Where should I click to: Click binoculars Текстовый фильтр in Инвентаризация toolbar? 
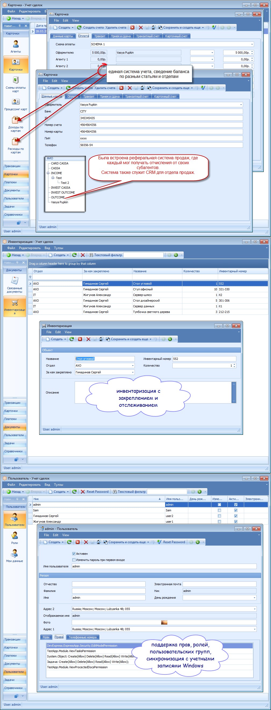[91, 255]
